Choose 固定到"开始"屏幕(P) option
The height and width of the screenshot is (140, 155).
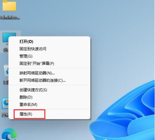(37, 64)
